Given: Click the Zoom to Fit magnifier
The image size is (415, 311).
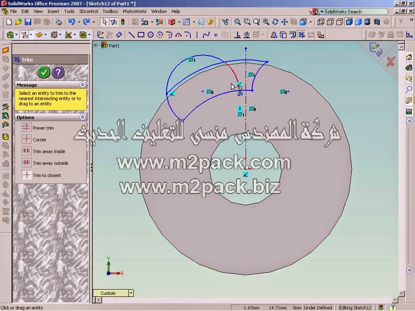Looking at the screenshot, I should click(x=237, y=22).
